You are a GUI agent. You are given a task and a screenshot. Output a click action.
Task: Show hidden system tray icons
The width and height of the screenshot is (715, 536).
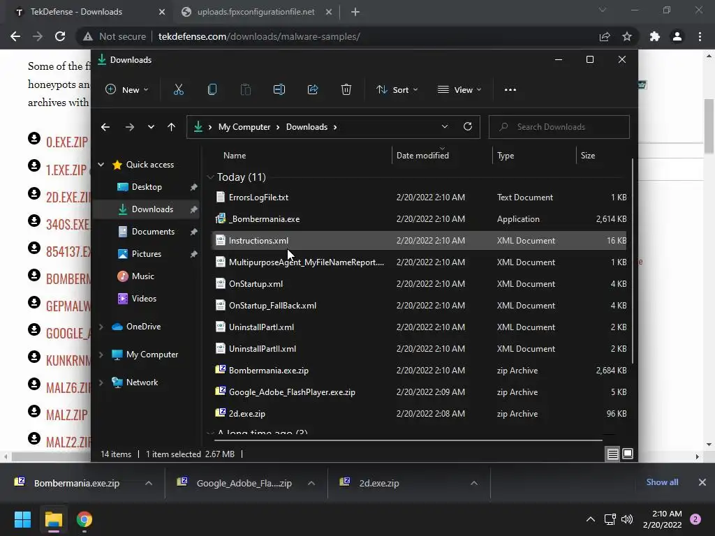[x=591, y=519]
